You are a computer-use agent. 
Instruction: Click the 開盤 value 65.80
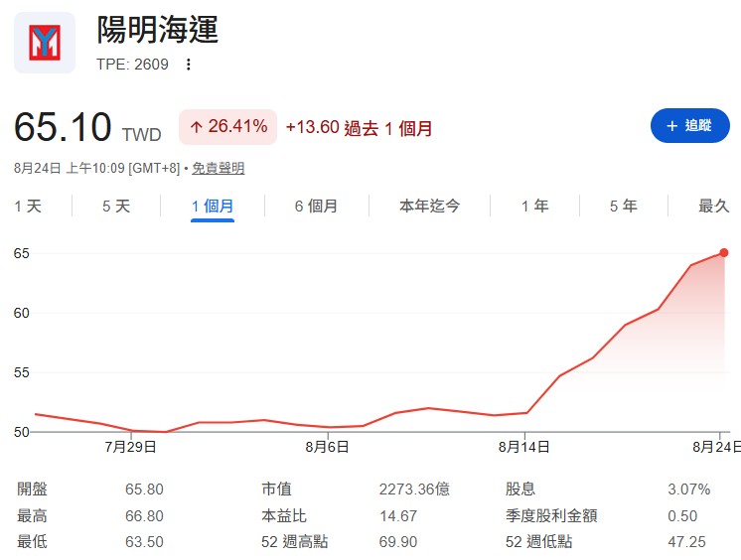144,490
